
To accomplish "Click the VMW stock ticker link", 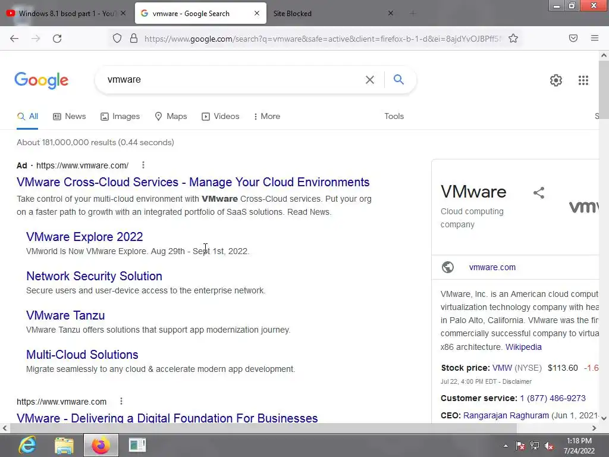I will coord(502,368).
